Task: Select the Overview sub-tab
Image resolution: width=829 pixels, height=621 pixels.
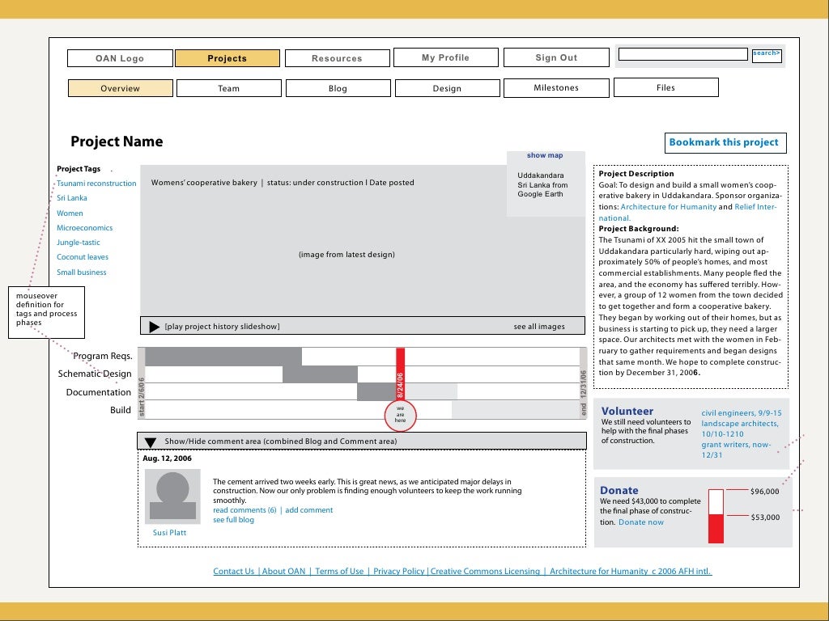Action: (x=121, y=88)
